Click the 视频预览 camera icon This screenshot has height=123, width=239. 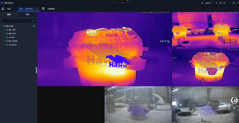[x=21, y=9]
